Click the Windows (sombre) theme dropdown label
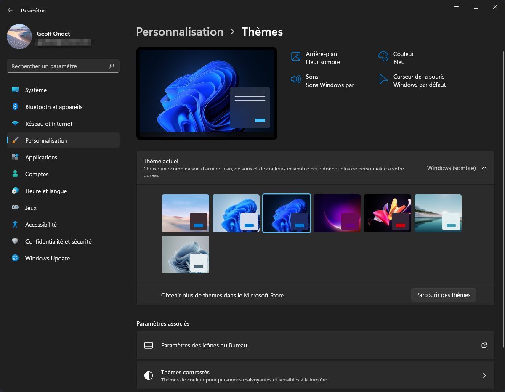 tap(451, 168)
